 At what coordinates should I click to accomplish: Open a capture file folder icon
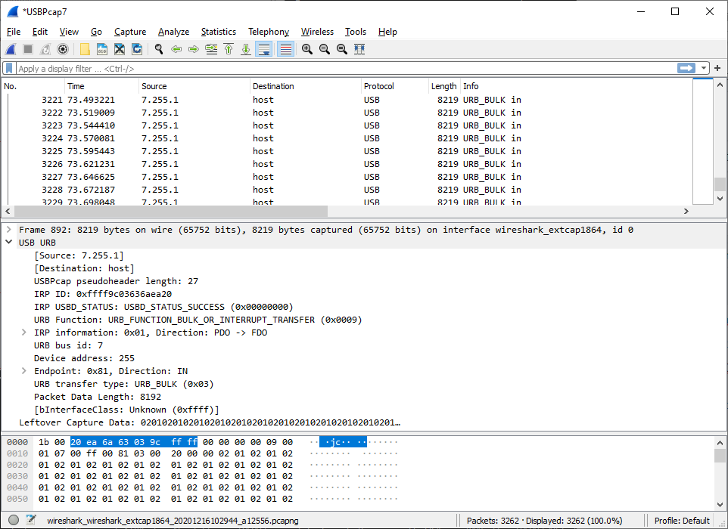(85, 49)
